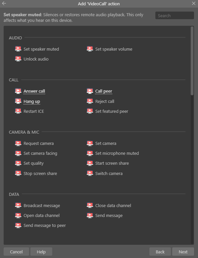Pick the Unlock audio action icon
198x258 pixels.
pos(18,59)
